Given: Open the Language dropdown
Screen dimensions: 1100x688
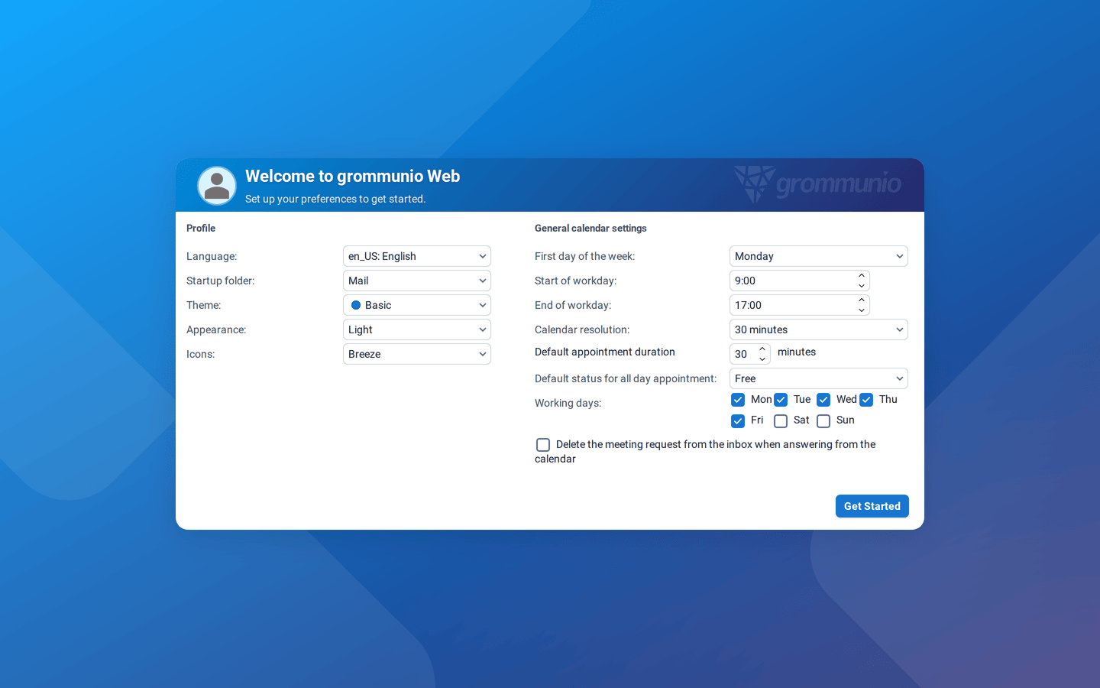Looking at the screenshot, I should pos(417,256).
